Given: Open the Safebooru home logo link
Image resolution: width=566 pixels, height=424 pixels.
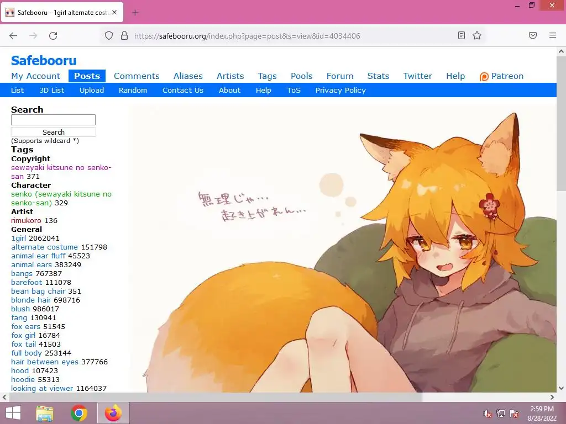Looking at the screenshot, I should (44, 61).
